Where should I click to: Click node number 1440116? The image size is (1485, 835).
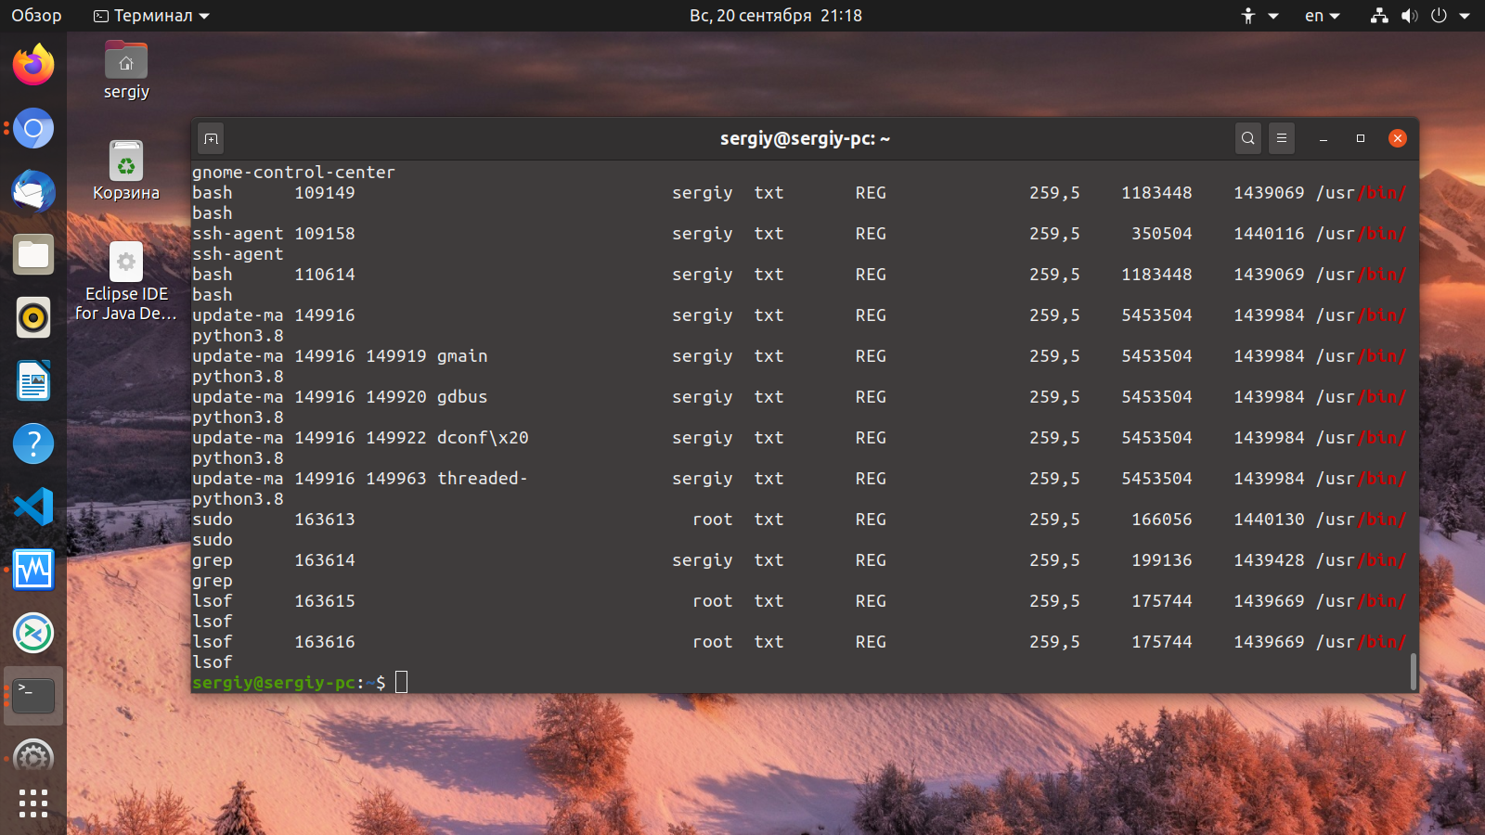(1269, 234)
